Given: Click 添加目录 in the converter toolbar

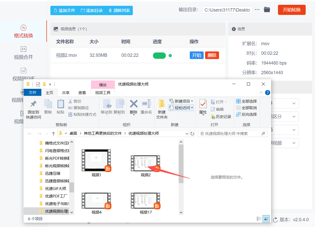Looking at the screenshot, I should pyautogui.click(x=92, y=10).
